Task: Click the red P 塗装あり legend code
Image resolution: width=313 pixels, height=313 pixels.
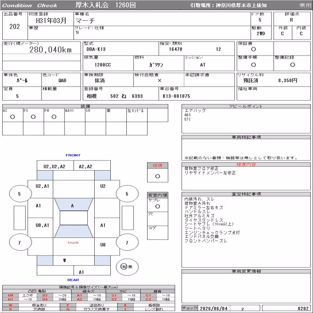Action: 68,305
